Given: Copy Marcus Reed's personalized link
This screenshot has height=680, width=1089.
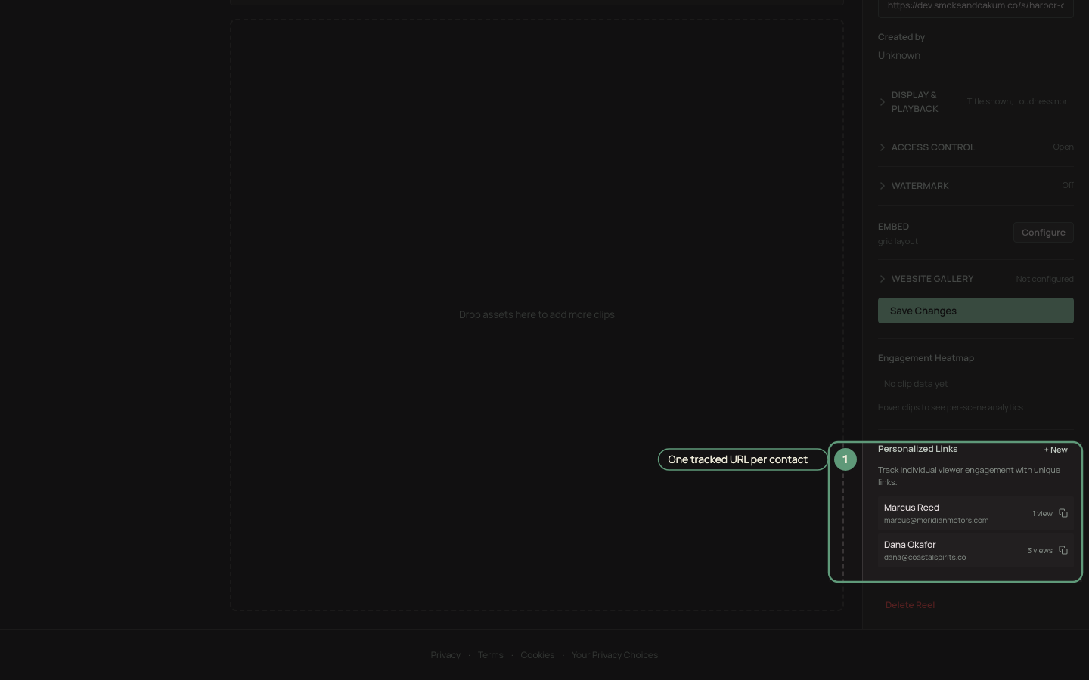Looking at the screenshot, I should click(x=1063, y=513).
